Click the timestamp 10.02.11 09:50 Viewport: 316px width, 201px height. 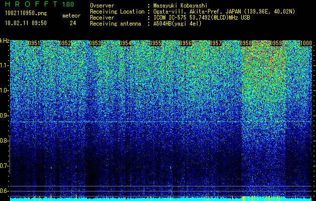(x=26, y=23)
